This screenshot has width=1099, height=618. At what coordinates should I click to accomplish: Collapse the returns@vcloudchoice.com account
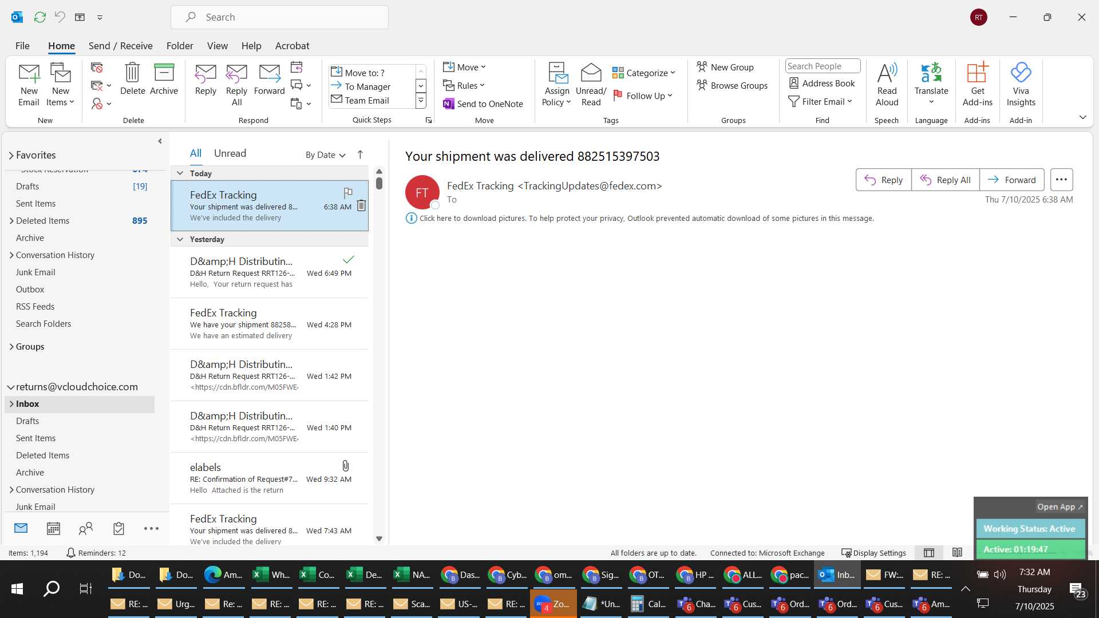pyautogui.click(x=10, y=387)
